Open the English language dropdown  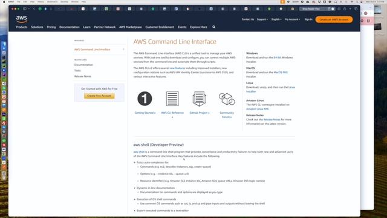pos(276,19)
